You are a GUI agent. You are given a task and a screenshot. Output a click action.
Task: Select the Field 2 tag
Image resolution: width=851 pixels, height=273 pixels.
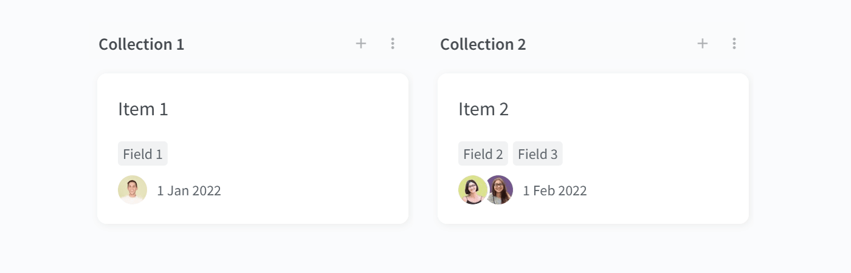tap(483, 153)
